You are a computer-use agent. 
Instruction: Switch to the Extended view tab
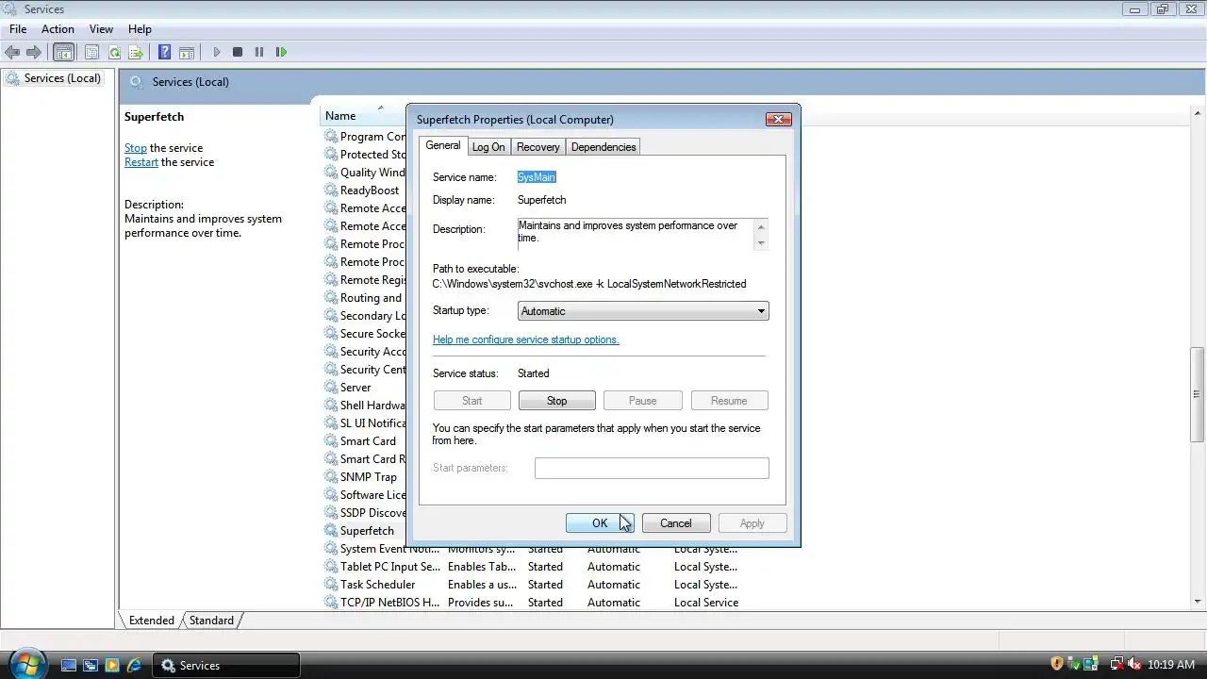point(152,621)
